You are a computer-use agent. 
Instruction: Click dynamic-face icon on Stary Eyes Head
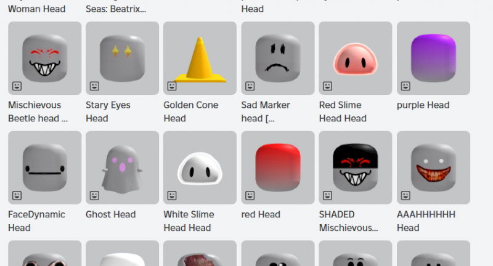click(94, 86)
